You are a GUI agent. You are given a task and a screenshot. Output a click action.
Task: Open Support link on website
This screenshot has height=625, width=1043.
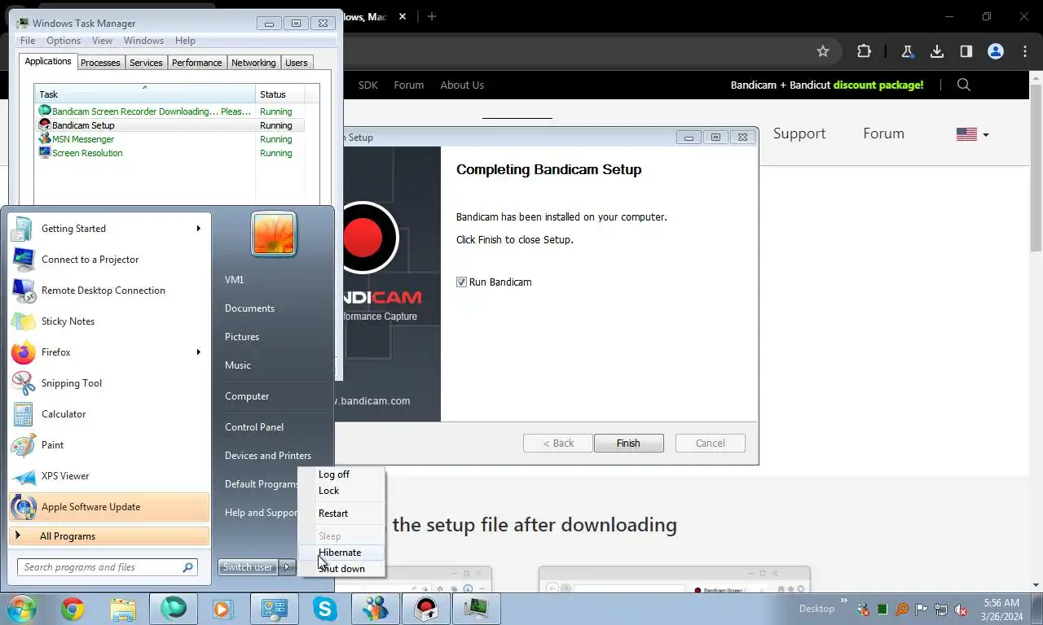[799, 133]
